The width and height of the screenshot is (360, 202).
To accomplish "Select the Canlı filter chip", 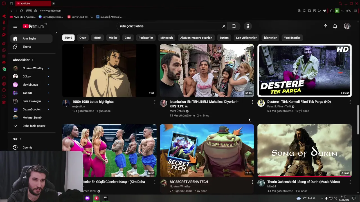I will pos(128,38).
